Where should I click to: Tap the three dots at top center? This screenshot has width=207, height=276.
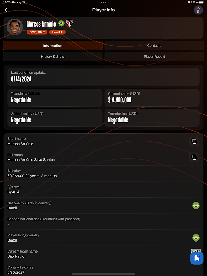(103, 2)
